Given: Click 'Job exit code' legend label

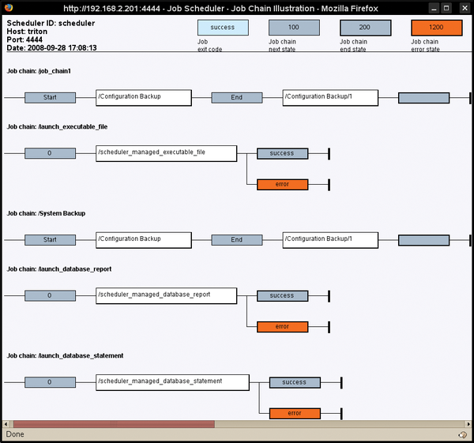Looking at the screenshot, I should pos(210,46).
